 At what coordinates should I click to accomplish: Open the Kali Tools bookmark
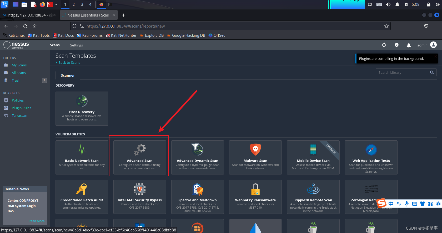coord(39,35)
